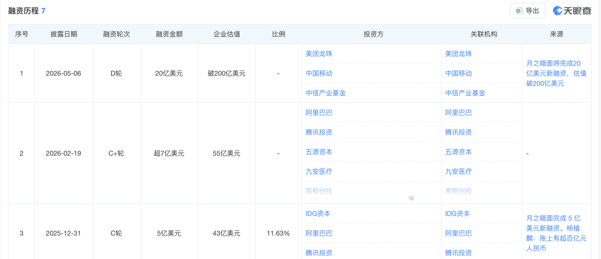The image size is (601, 259).
Task: Click the 比例 column header
Action: (278, 34)
